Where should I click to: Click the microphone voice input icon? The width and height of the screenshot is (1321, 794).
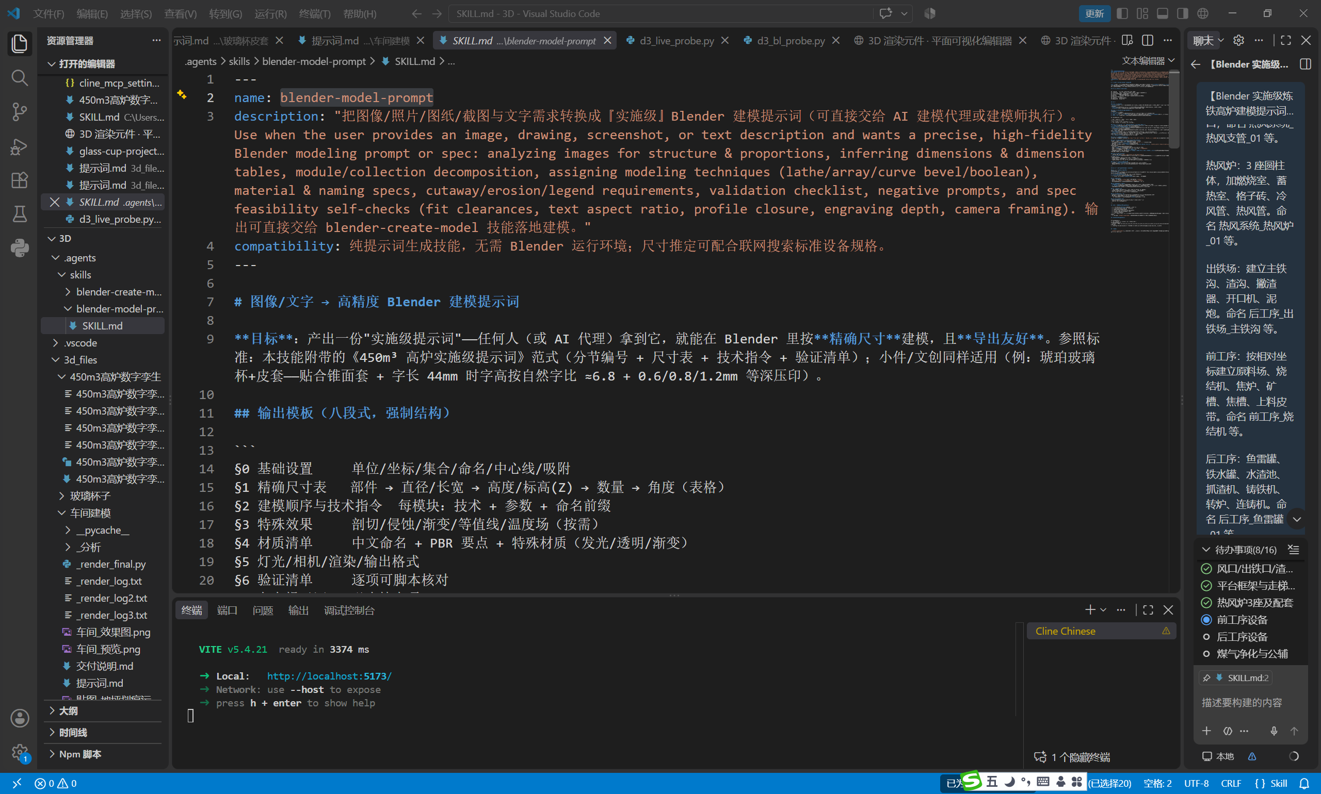[1274, 731]
